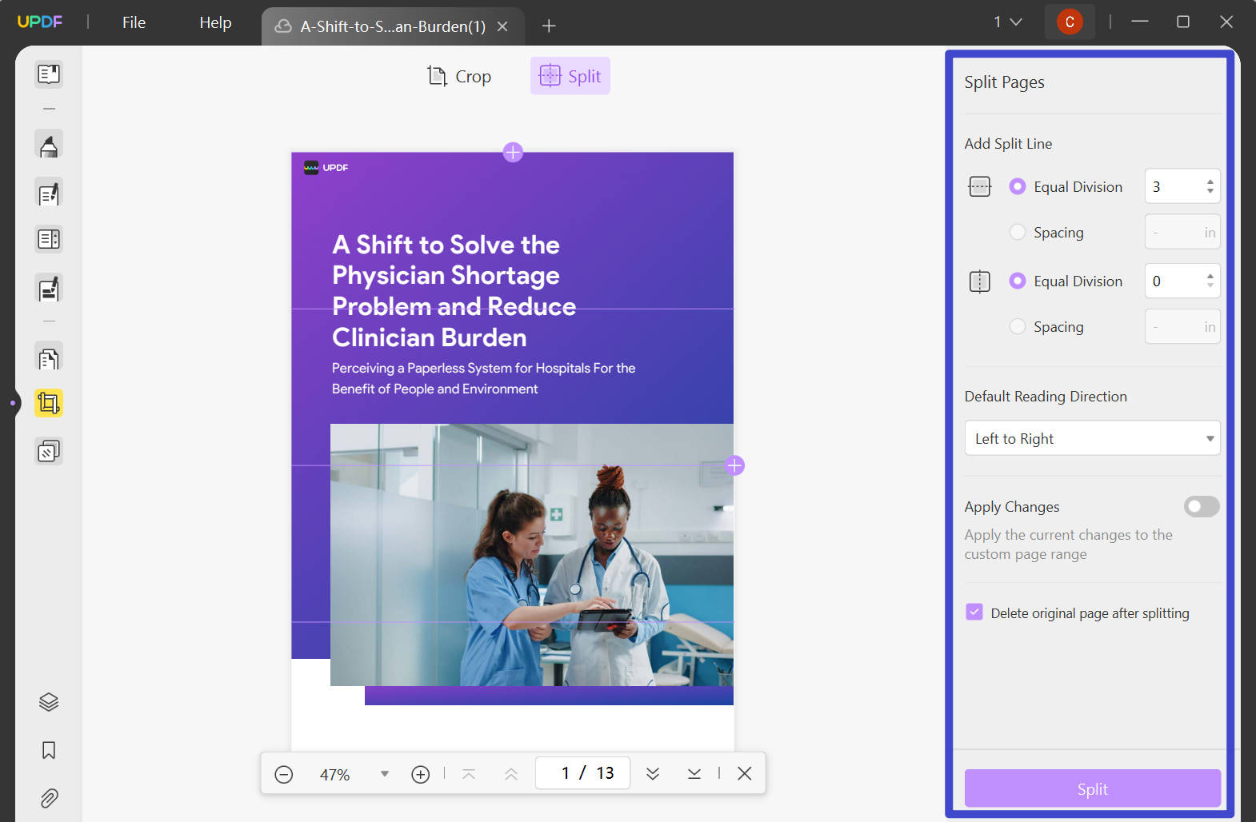
Task: Expand the 47% zoom level dropdown
Action: point(385,774)
